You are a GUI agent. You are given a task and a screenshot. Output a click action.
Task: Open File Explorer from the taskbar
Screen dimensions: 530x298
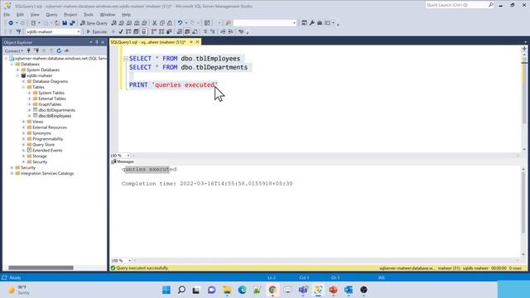click(x=227, y=290)
